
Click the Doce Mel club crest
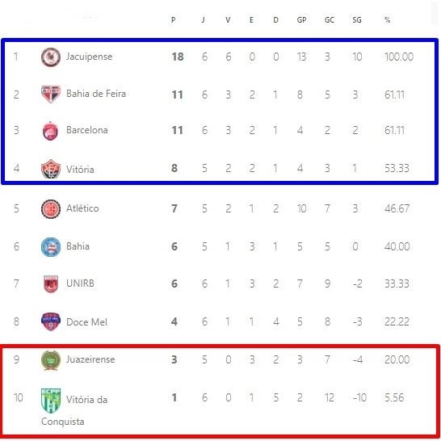(51, 321)
